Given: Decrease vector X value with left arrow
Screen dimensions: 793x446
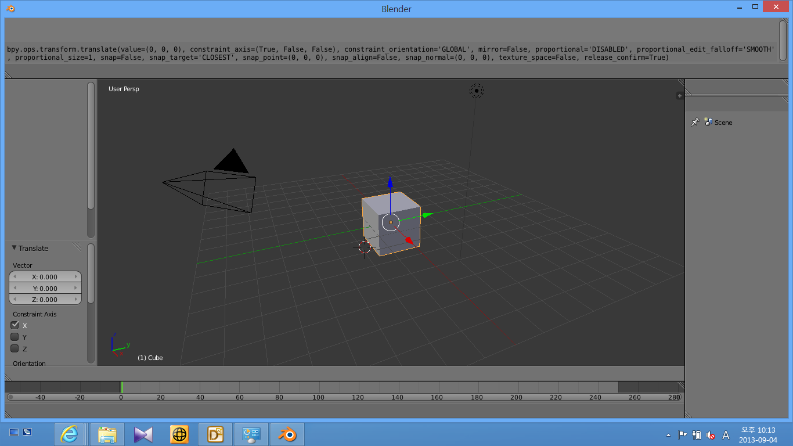Looking at the screenshot, I should click(15, 277).
